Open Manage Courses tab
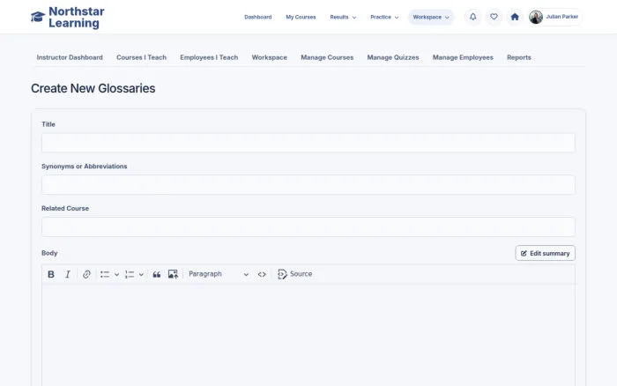The image size is (617, 386). [x=327, y=57]
